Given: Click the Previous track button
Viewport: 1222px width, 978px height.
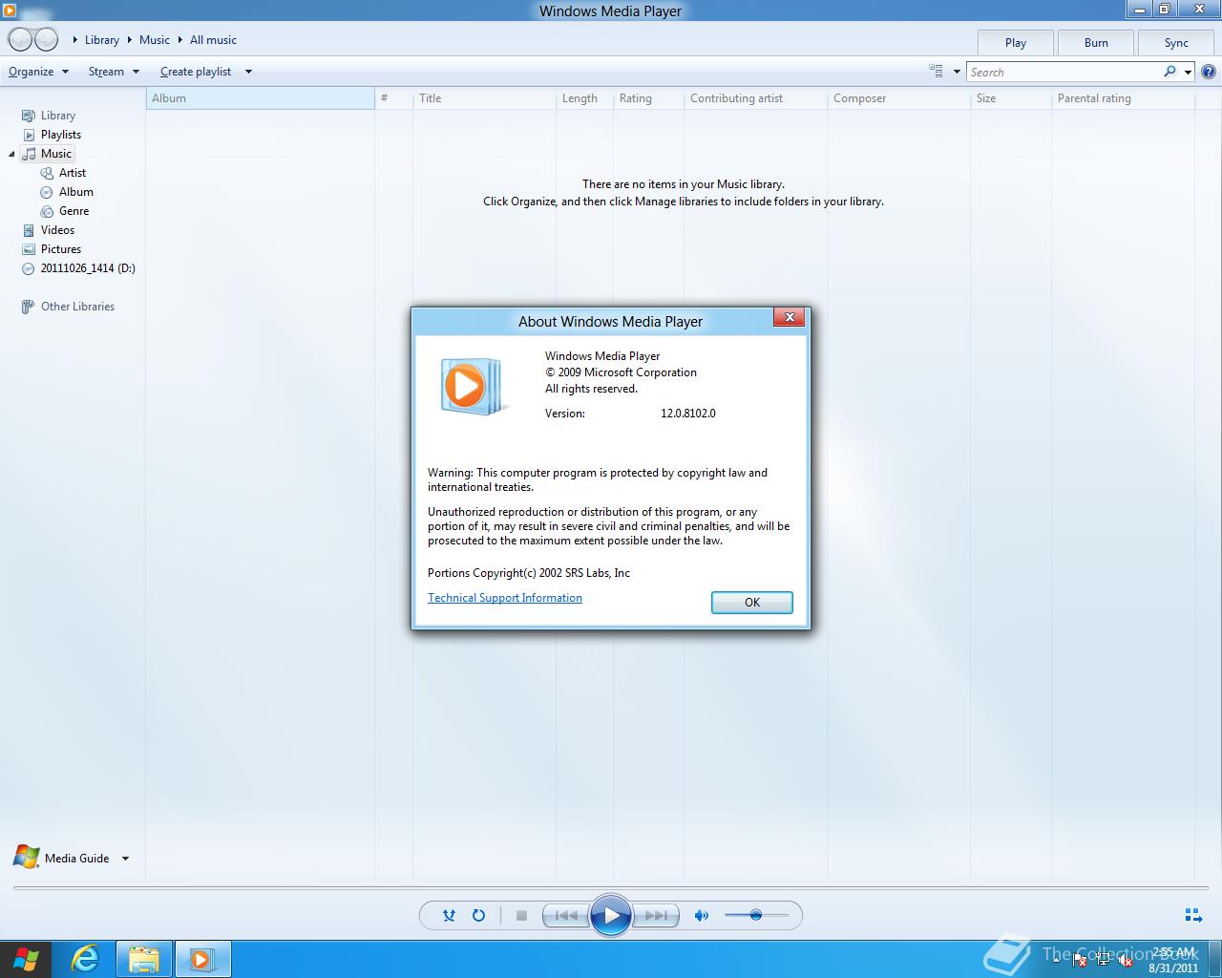Looking at the screenshot, I should pyautogui.click(x=565, y=915).
